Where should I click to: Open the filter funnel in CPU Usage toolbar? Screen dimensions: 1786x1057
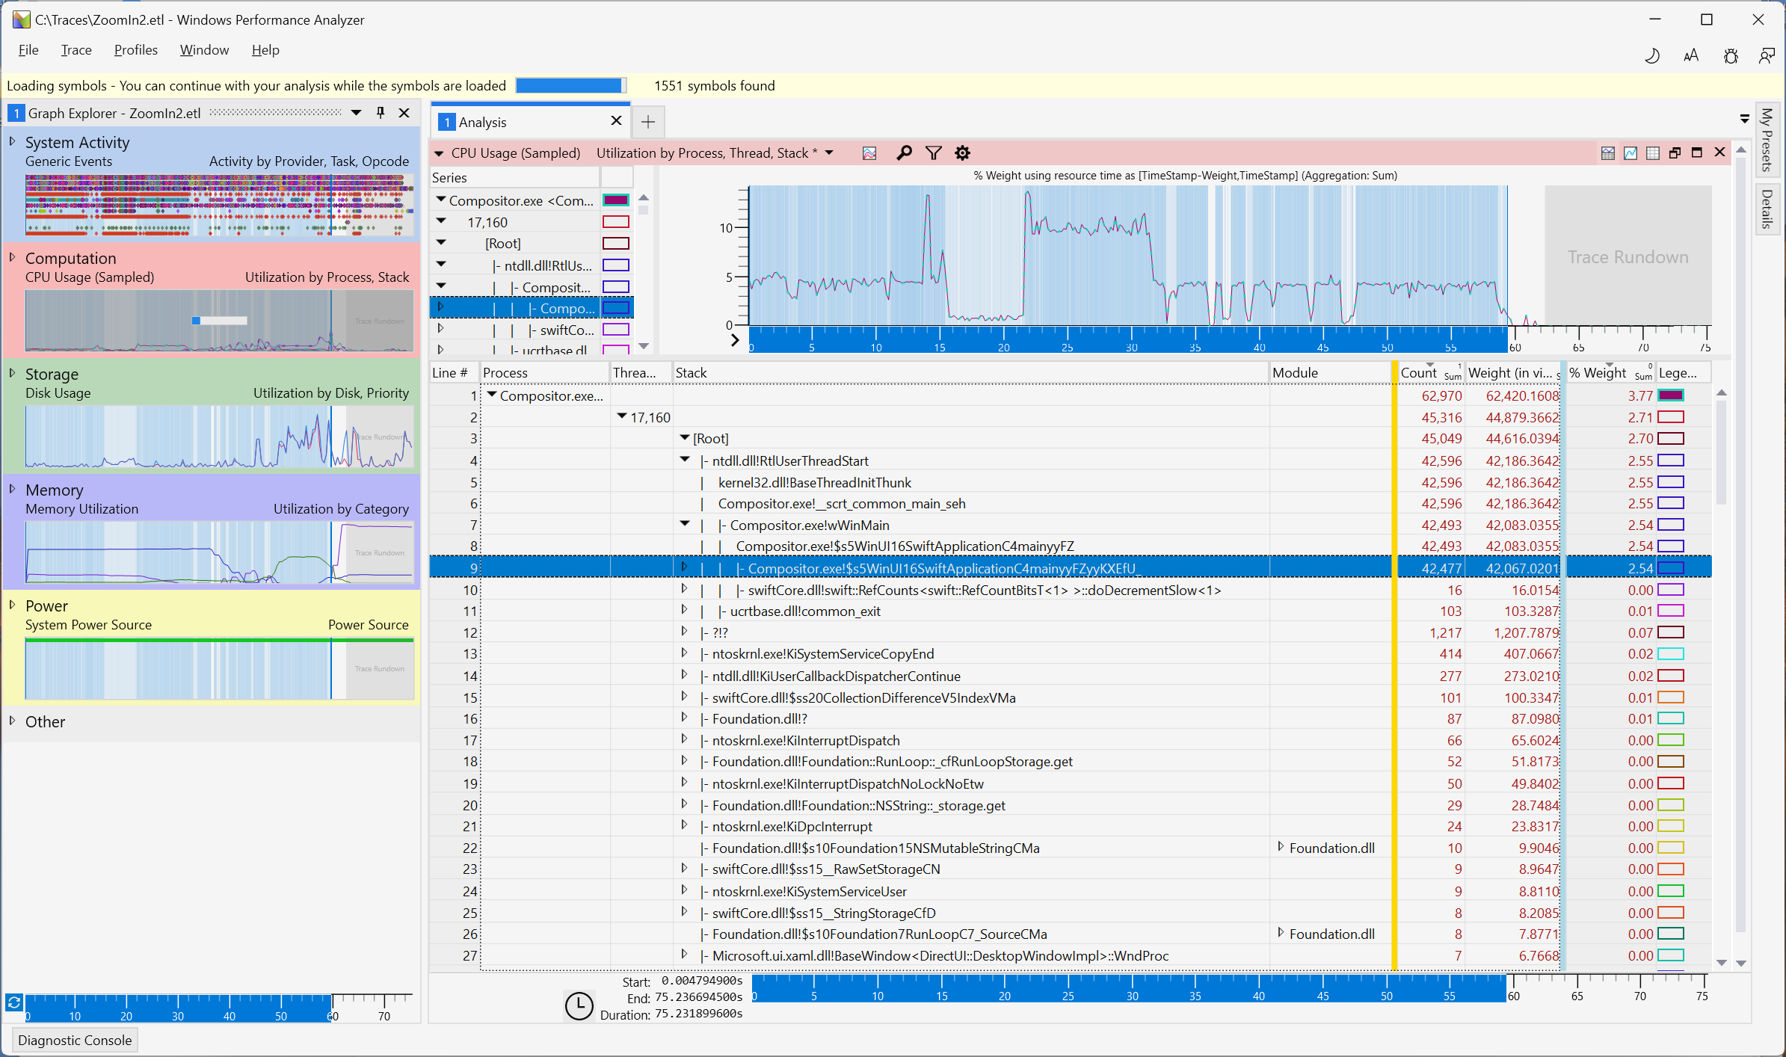933,153
